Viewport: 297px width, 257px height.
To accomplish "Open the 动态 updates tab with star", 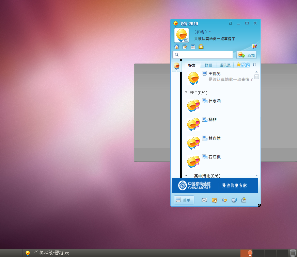I will (x=243, y=65).
